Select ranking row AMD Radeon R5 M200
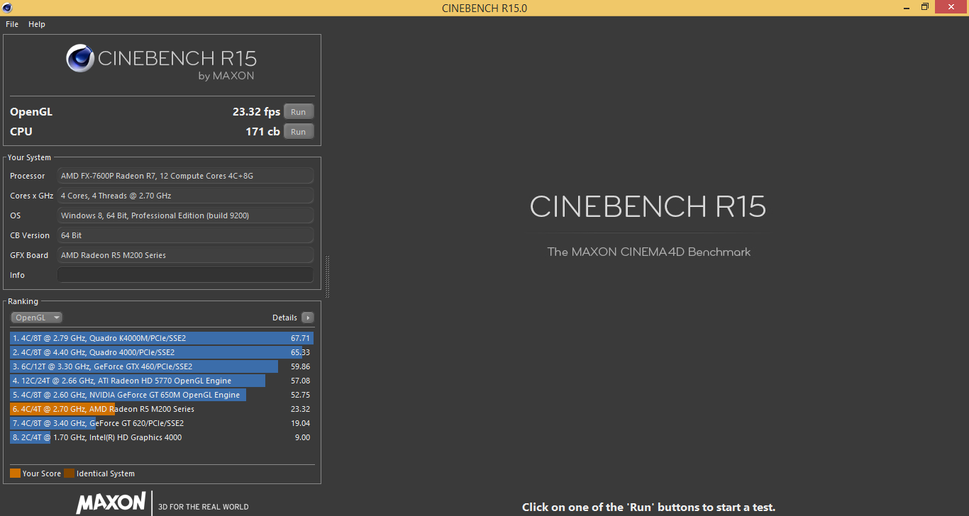The height and width of the screenshot is (516, 969). pos(162,409)
